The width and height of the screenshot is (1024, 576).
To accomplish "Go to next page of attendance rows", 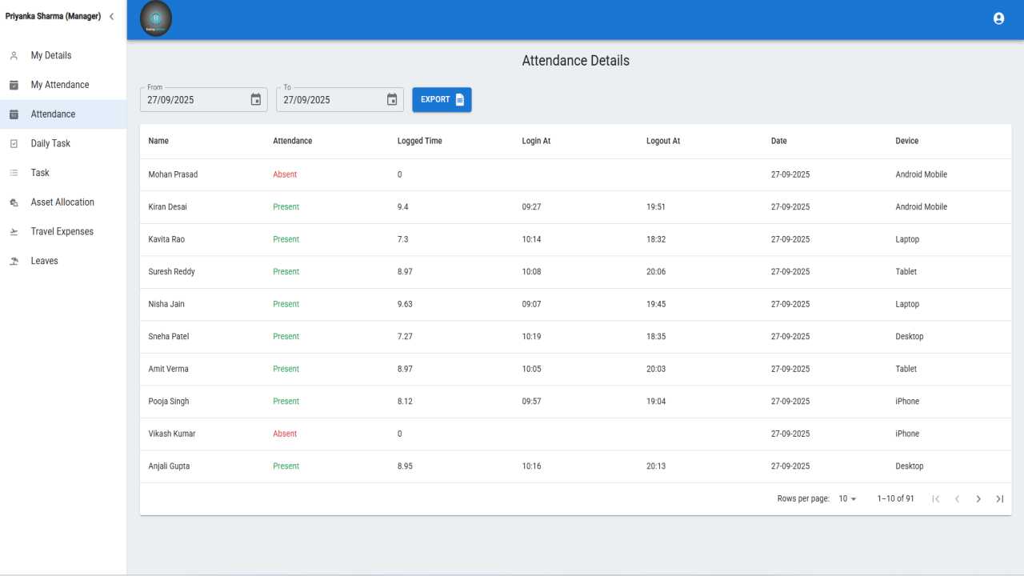I will [x=978, y=499].
